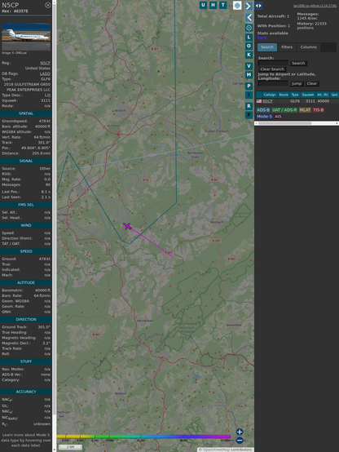Sort table by Squawk column header
This screenshot has width=339, height=452.
307,95
